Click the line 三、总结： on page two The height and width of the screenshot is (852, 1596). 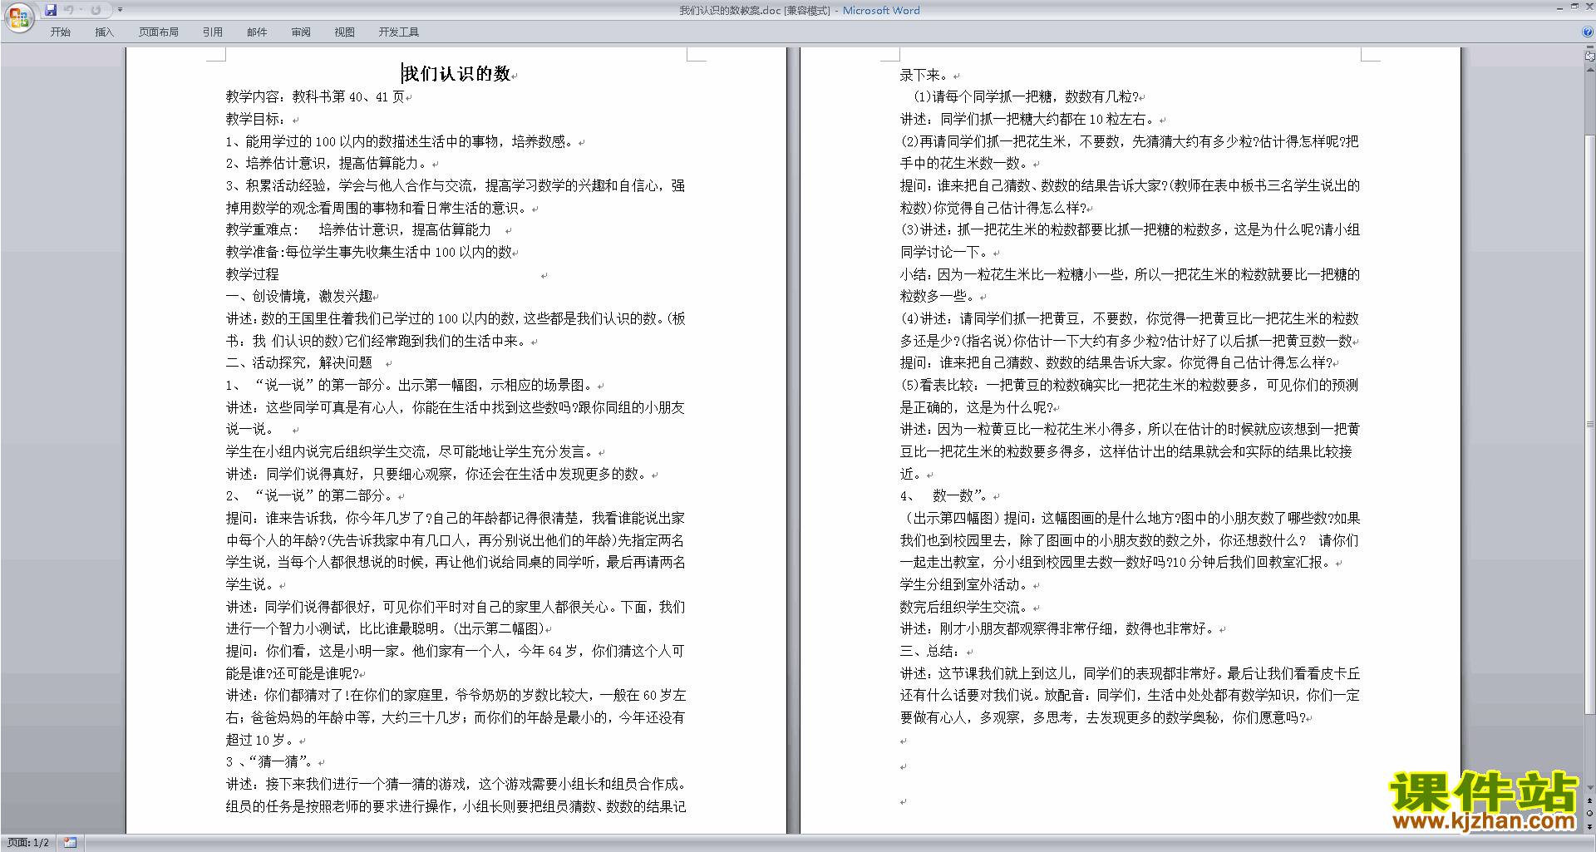click(930, 652)
